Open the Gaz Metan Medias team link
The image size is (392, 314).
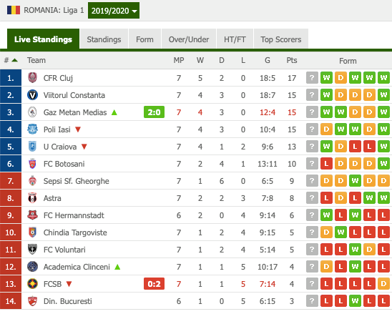75,112
